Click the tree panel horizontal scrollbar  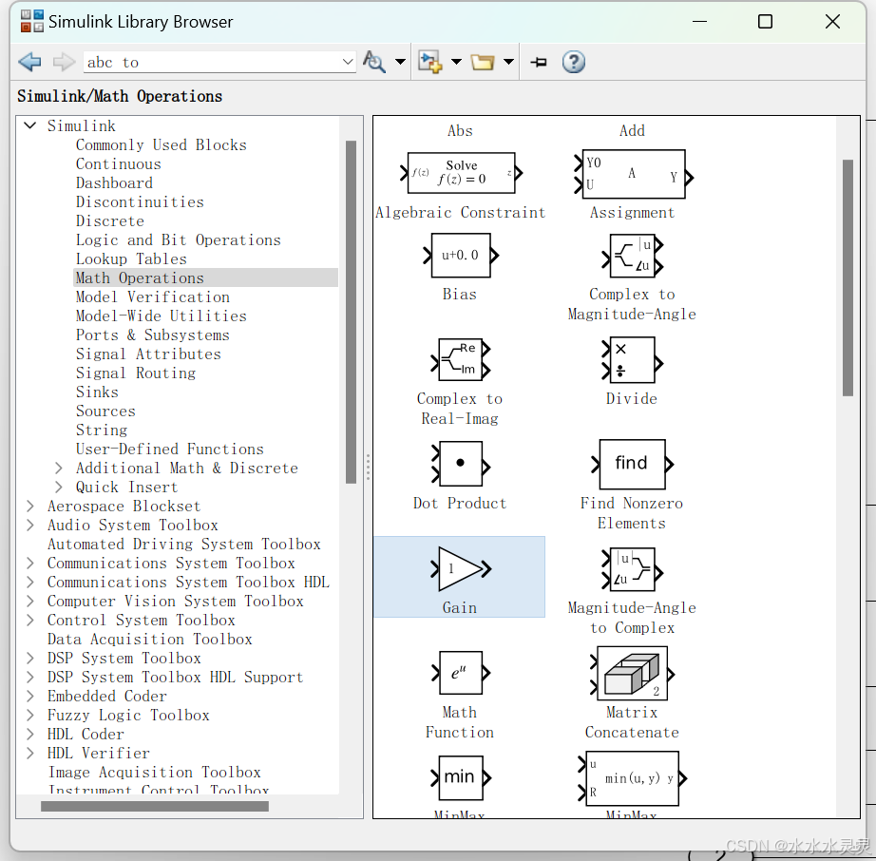click(155, 806)
